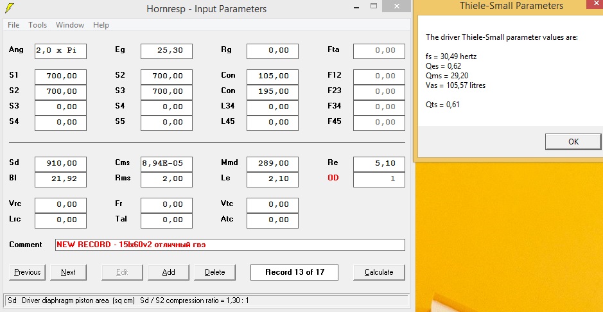
Task: Click the Qms = 29,20 line
Action: coord(447,76)
